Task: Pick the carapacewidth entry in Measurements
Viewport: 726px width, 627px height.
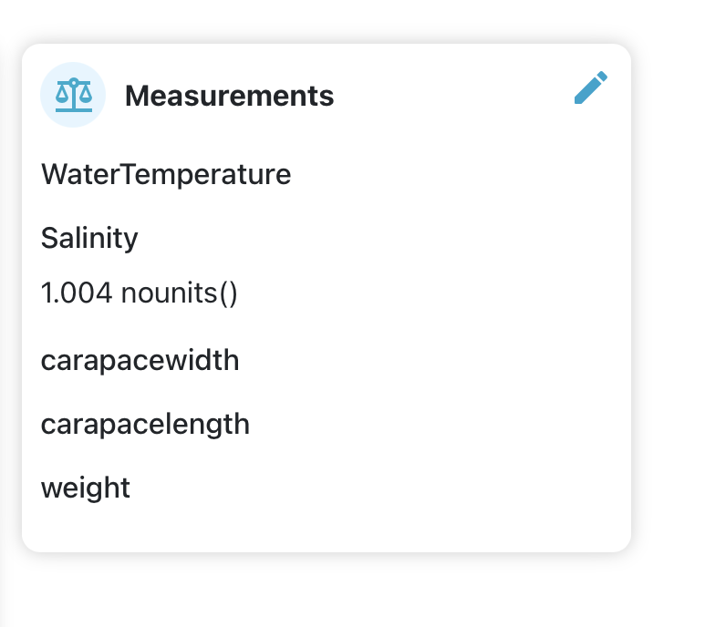Action: 140,361
